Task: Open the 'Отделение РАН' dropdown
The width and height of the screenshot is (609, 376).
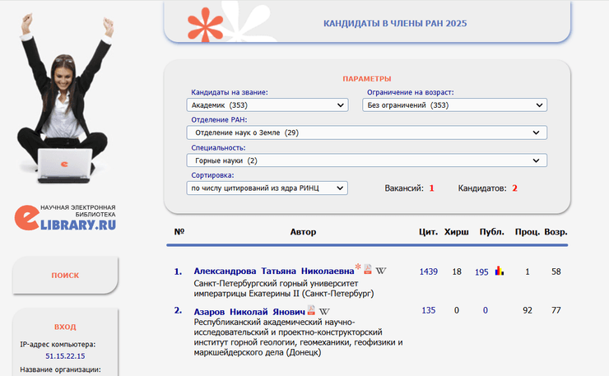Action: pyautogui.click(x=366, y=132)
